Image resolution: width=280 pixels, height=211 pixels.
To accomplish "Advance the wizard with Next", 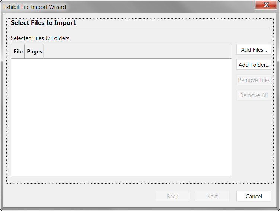I will [212, 196].
